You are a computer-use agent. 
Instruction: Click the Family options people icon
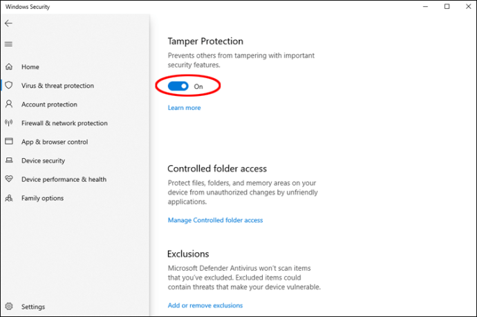tap(9, 198)
